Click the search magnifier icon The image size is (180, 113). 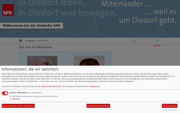tap(157, 41)
